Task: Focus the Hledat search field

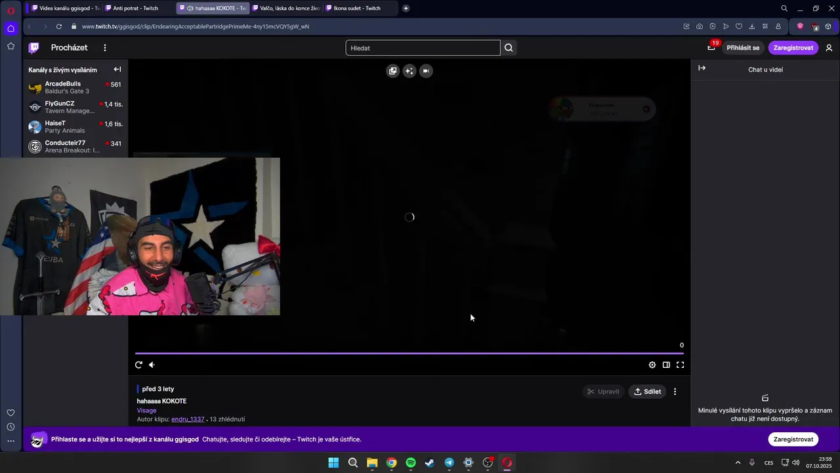Action: [x=423, y=48]
